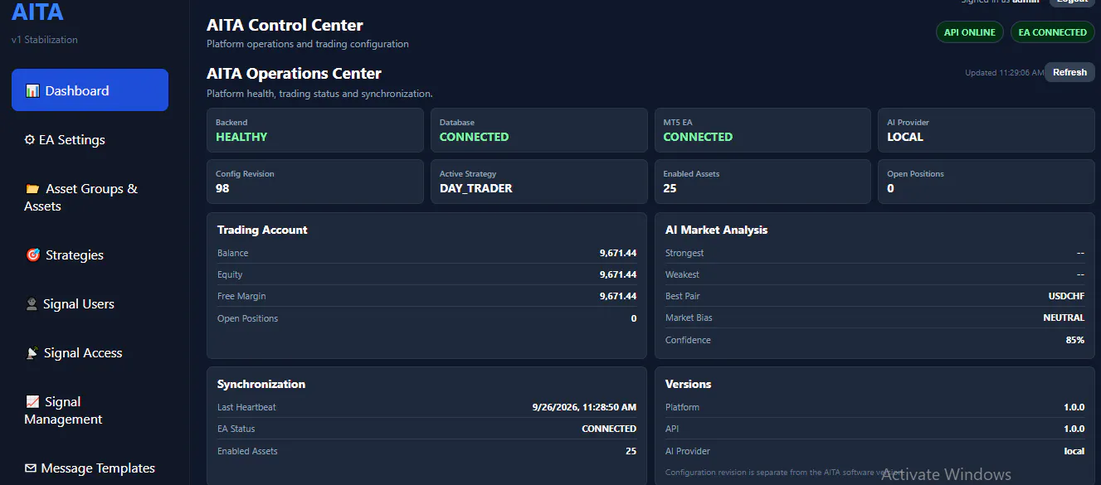Go to Asset Groups & Assets
This screenshot has height=485, width=1101.
(90, 197)
